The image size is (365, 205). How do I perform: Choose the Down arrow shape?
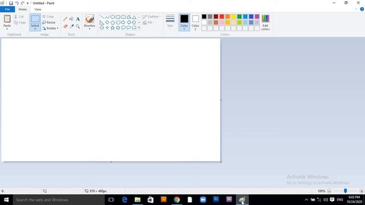point(102,28)
